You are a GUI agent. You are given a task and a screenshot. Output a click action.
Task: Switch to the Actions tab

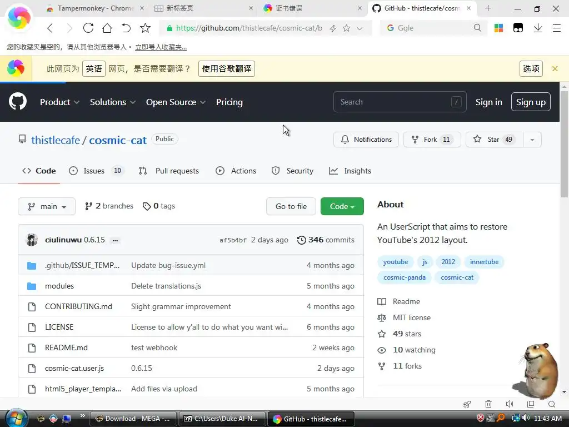(x=236, y=171)
